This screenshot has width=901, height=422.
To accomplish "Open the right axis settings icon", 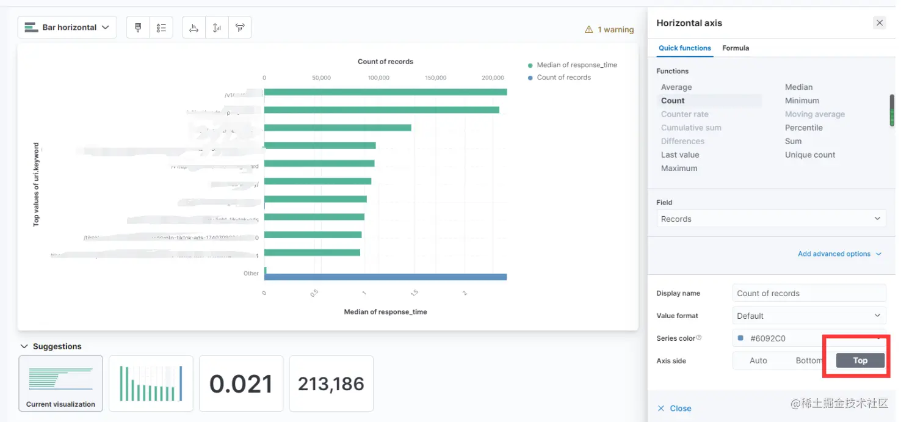I will pyautogui.click(x=240, y=27).
